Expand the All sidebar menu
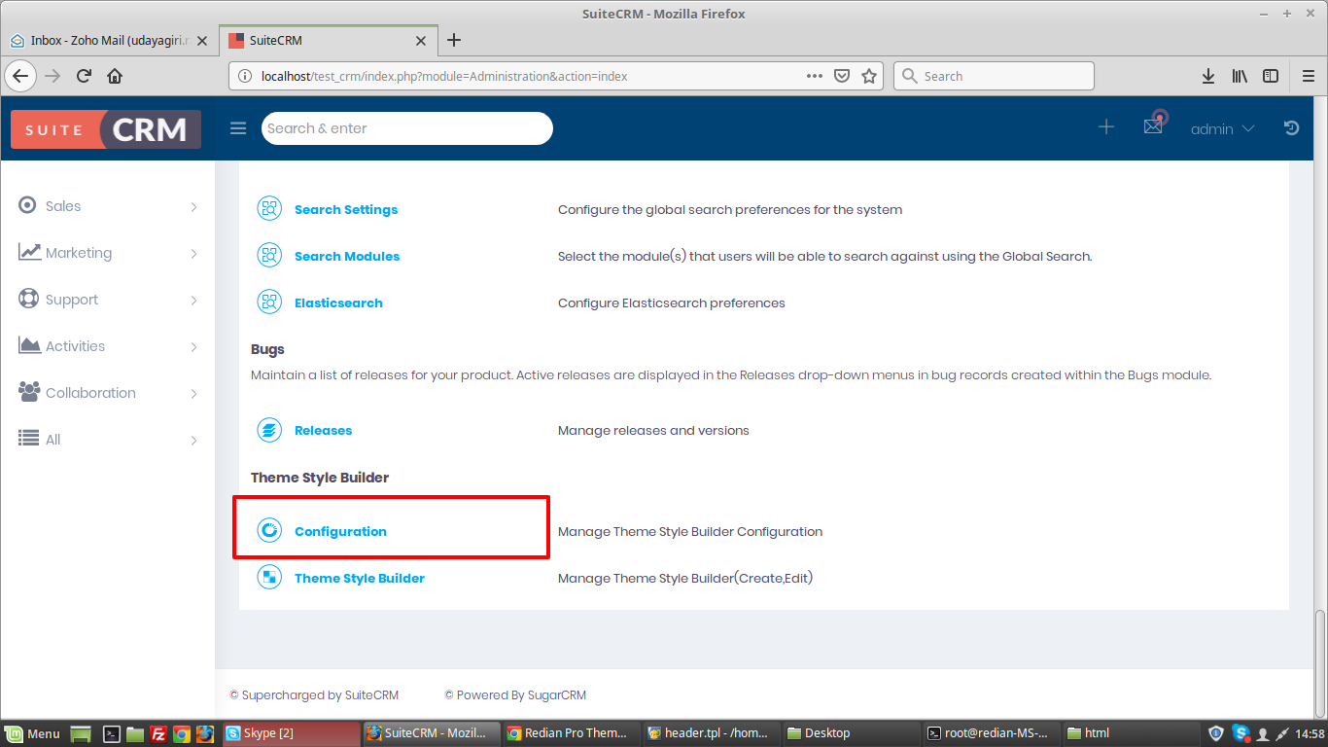 (108, 440)
